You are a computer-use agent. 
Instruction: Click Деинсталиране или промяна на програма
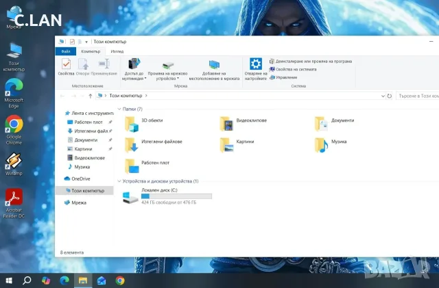tap(311, 61)
